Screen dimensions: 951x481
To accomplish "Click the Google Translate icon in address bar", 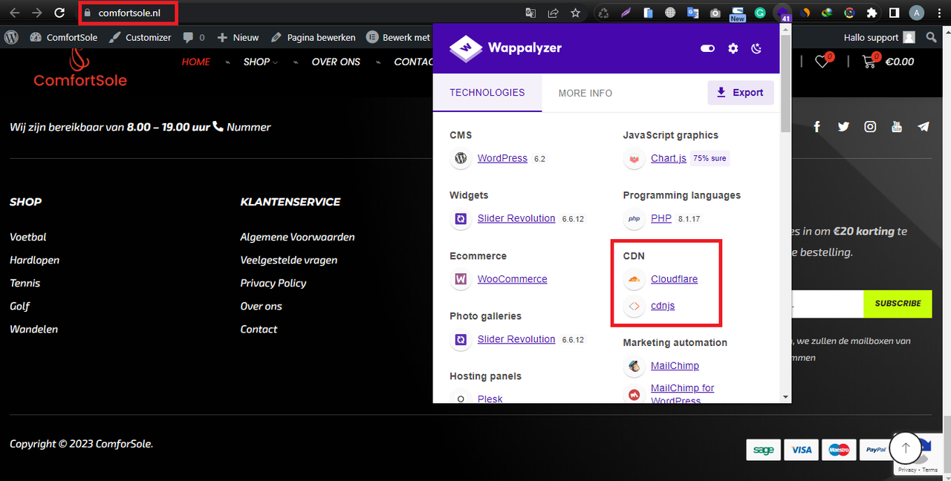I will point(530,13).
